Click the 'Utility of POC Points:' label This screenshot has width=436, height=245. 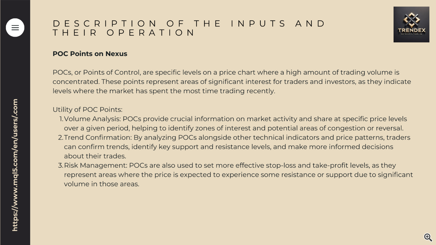[x=87, y=109]
